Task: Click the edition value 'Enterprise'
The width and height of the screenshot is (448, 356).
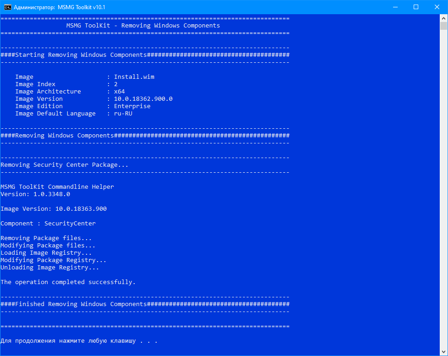Action: coord(132,106)
